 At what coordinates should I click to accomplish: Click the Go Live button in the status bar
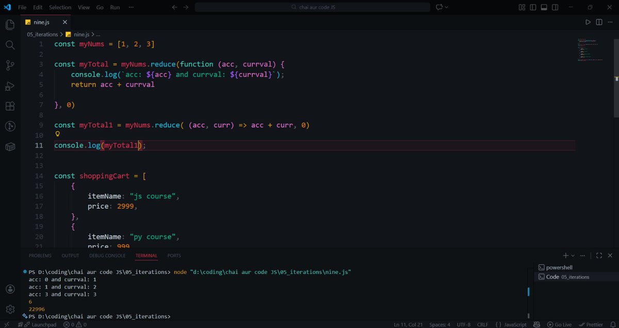pyautogui.click(x=559, y=324)
